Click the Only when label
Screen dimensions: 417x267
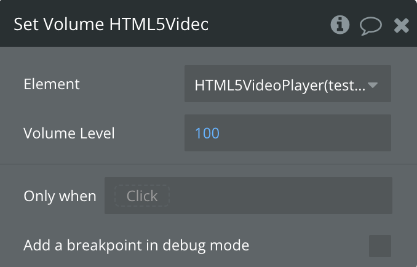[x=60, y=196]
